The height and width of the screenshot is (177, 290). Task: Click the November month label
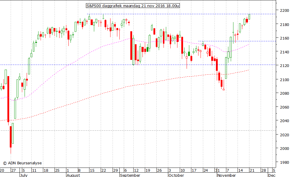click(x=227, y=175)
